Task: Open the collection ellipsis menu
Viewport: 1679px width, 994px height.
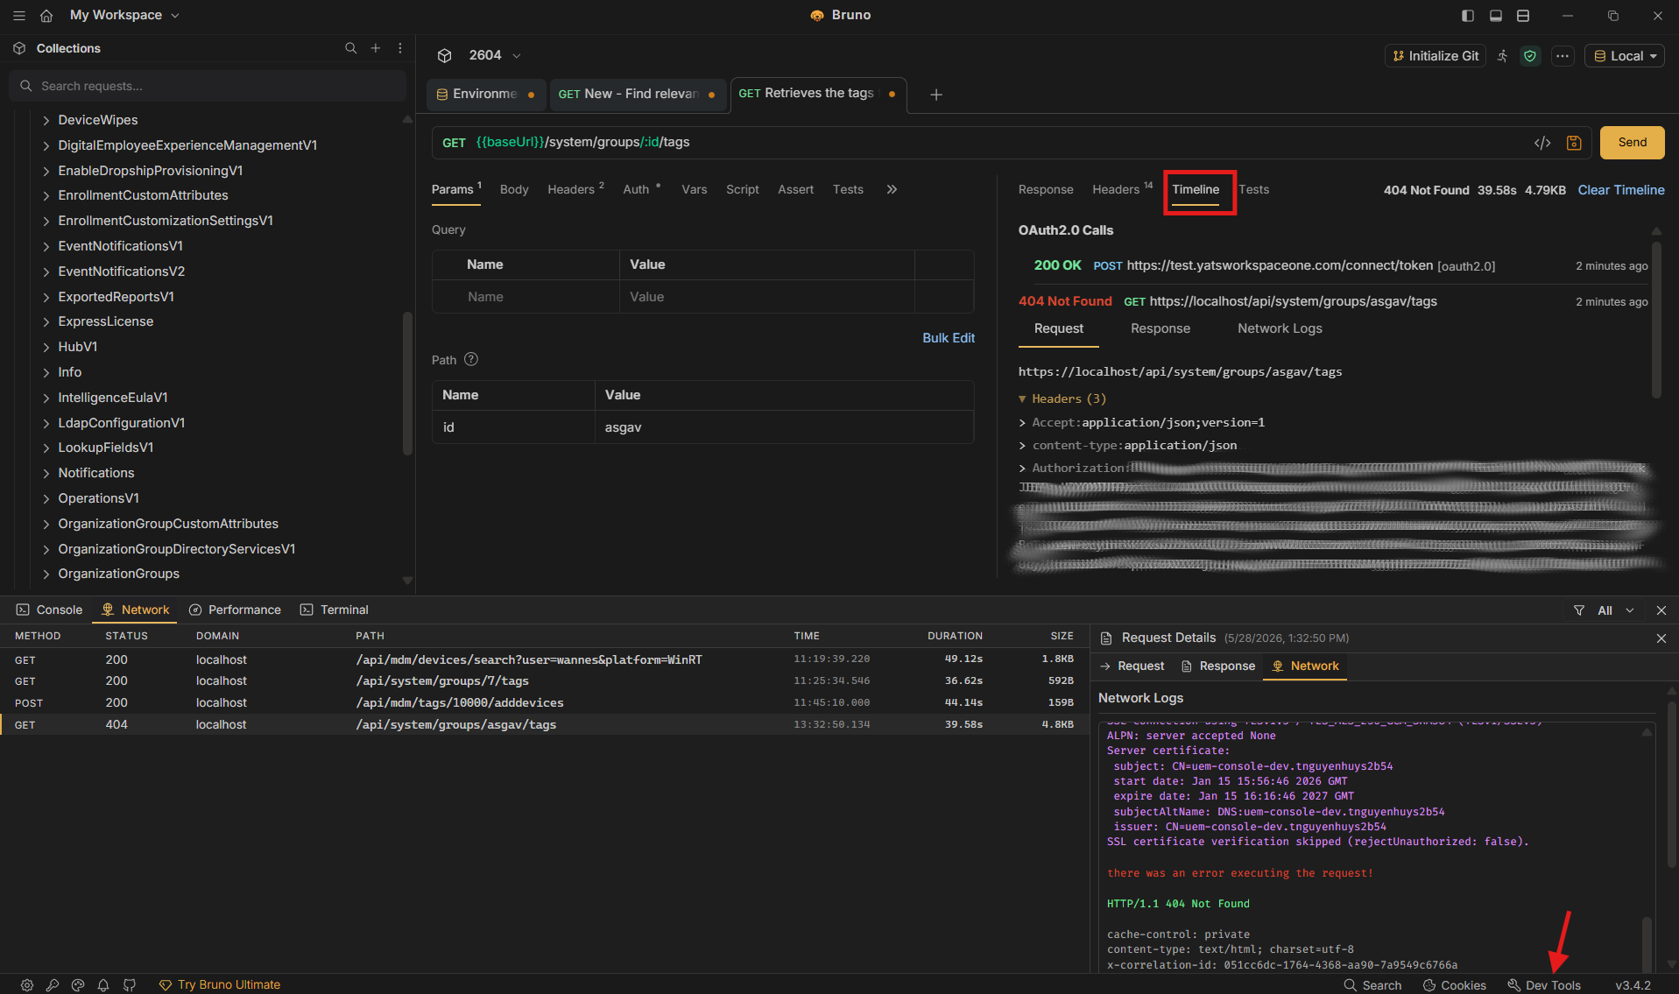Action: pyautogui.click(x=1563, y=56)
